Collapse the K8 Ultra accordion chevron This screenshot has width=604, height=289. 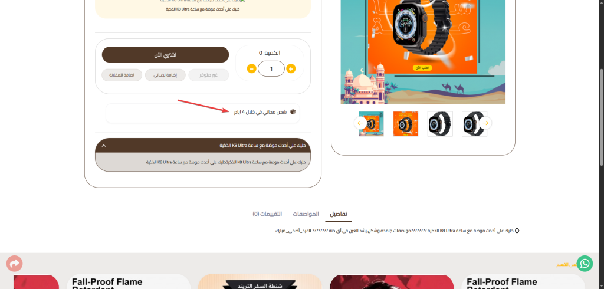(104, 146)
